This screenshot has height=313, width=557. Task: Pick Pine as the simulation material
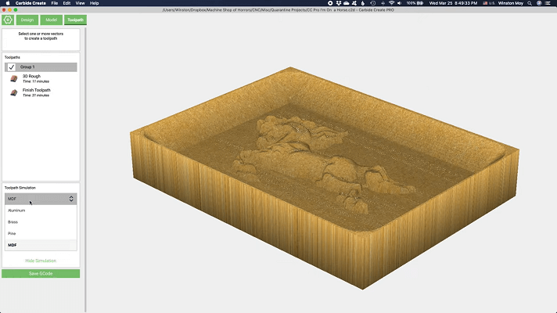[x=12, y=234]
